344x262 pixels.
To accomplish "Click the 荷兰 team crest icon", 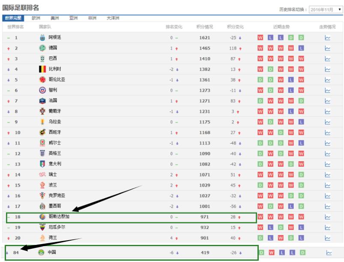I will (x=42, y=238).
